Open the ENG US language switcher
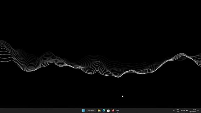 [178, 110]
